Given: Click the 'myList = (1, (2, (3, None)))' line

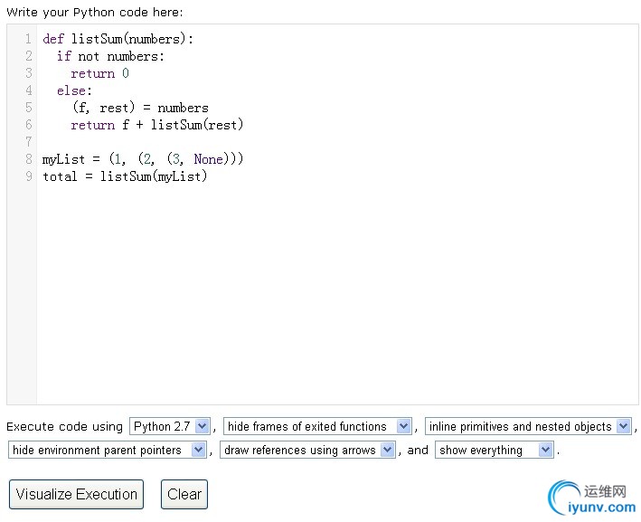Looking at the screenshot, I should click(x=143, y=159).
